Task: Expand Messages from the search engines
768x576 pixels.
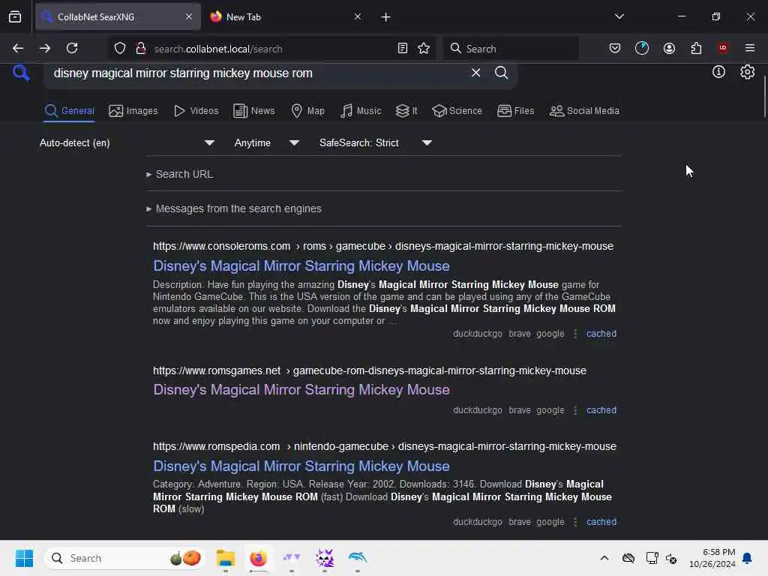Action: (234, 208)
